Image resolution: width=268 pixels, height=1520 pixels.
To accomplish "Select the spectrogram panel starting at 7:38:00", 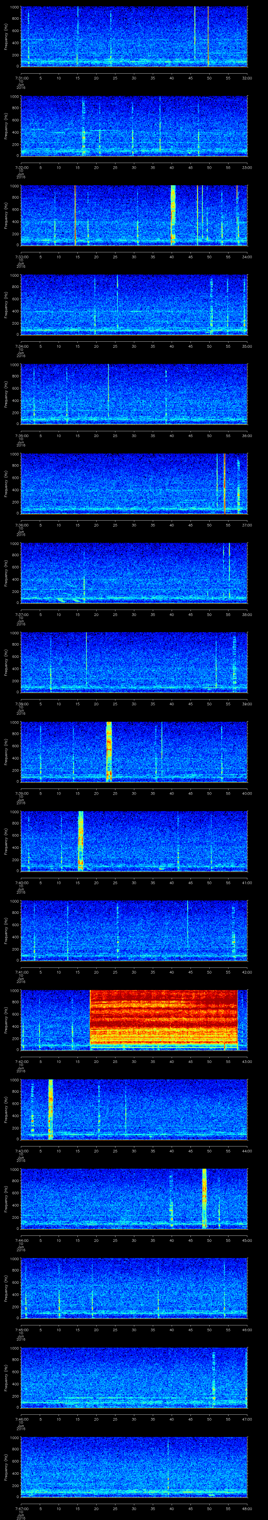I will pyautogui.click(x=134, y=662).
